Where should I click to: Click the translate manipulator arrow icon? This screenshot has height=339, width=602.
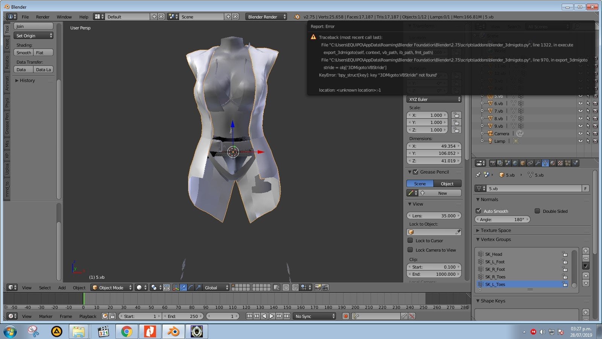pyautogui.click(x=183, y=287)
